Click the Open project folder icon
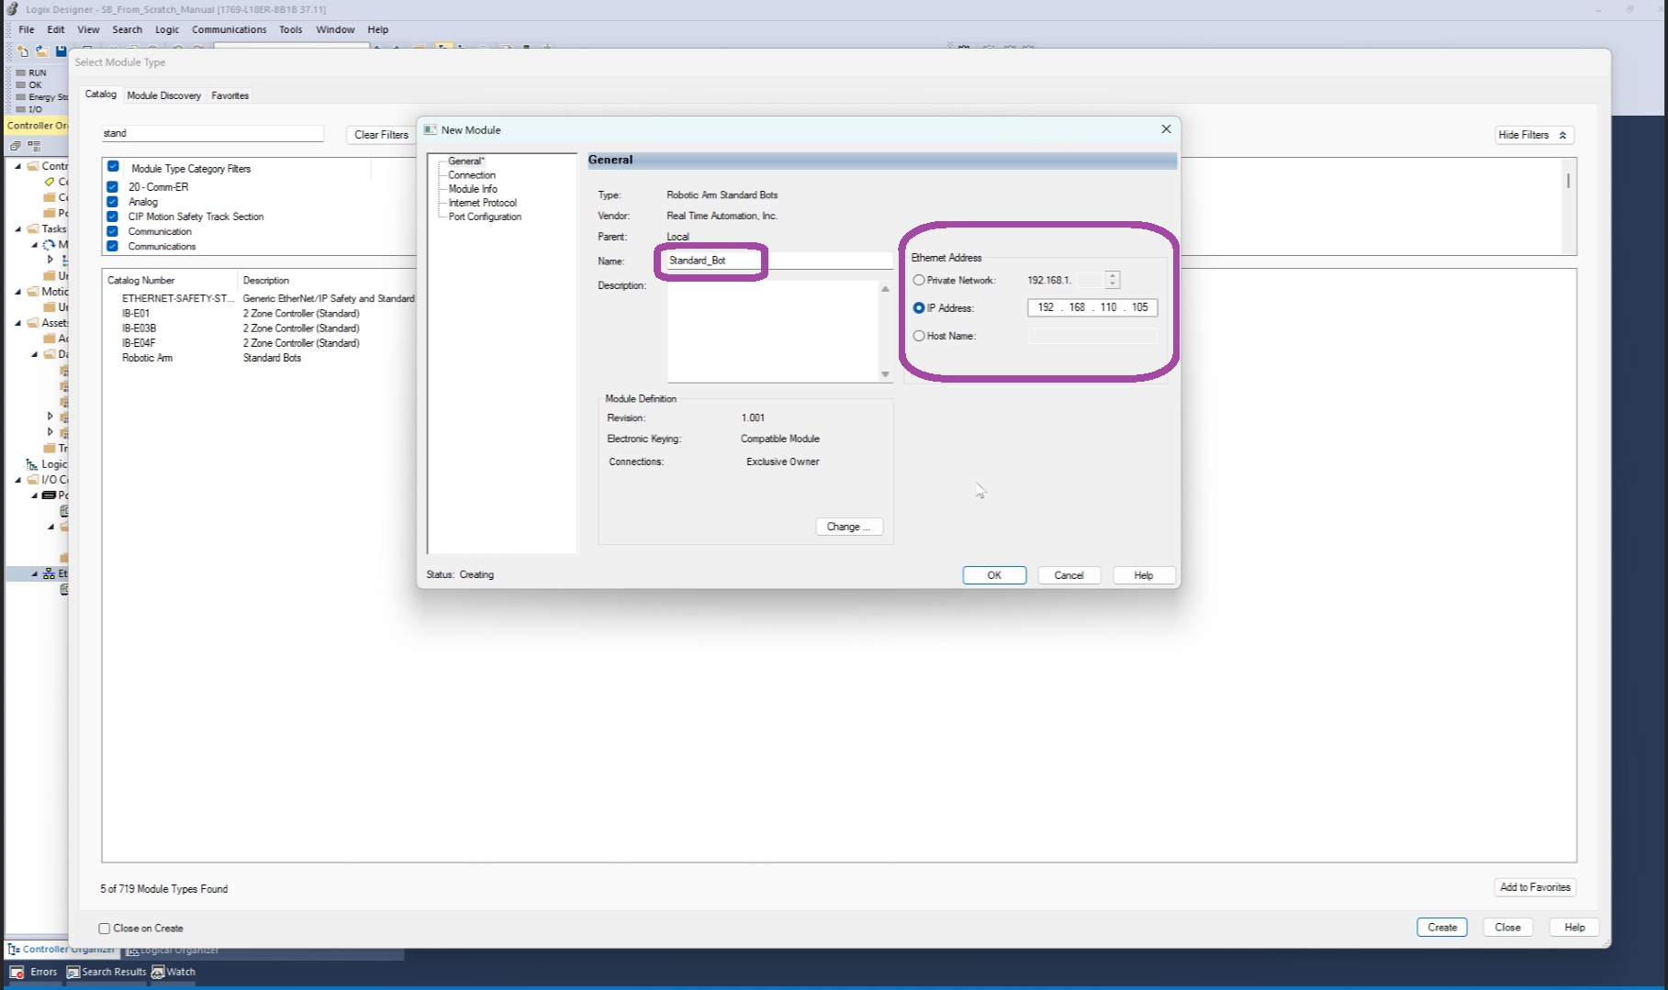Viewport: 1668px width, 990px height. (x=41, y=51)
